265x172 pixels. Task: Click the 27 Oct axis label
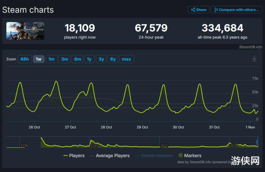(70, 127)
